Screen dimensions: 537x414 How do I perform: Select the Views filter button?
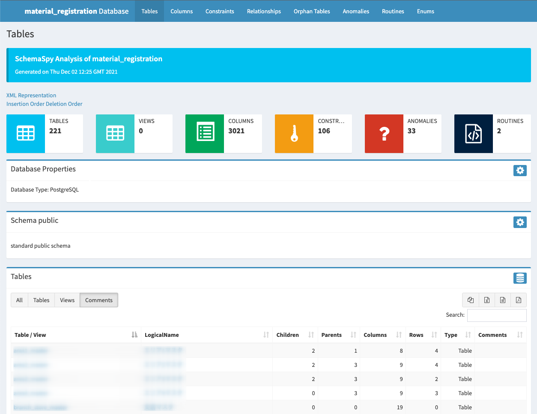tap(67, 300)
